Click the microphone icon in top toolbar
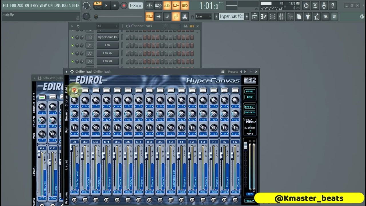 pyautogui.click(x=324, y=5)
